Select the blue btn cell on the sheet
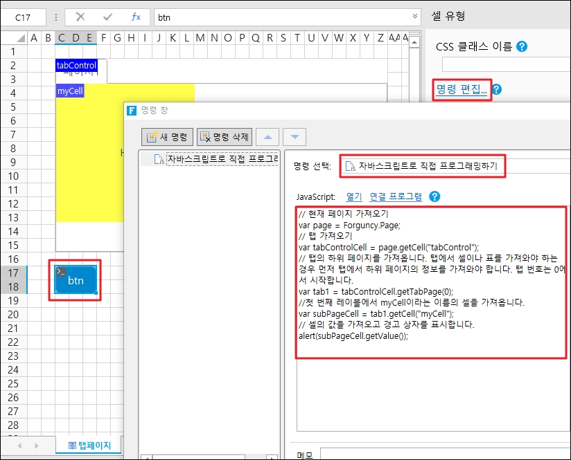The width and height of the screenshot is (571, 460). coord(76,280)
